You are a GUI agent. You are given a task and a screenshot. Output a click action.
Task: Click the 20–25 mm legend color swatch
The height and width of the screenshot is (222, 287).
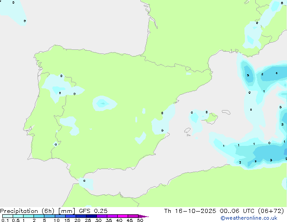[81, 216]
